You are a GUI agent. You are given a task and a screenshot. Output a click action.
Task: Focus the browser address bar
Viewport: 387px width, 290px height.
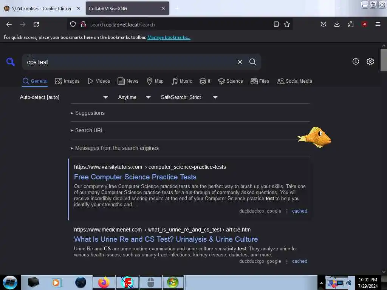(x=180, y=25)
